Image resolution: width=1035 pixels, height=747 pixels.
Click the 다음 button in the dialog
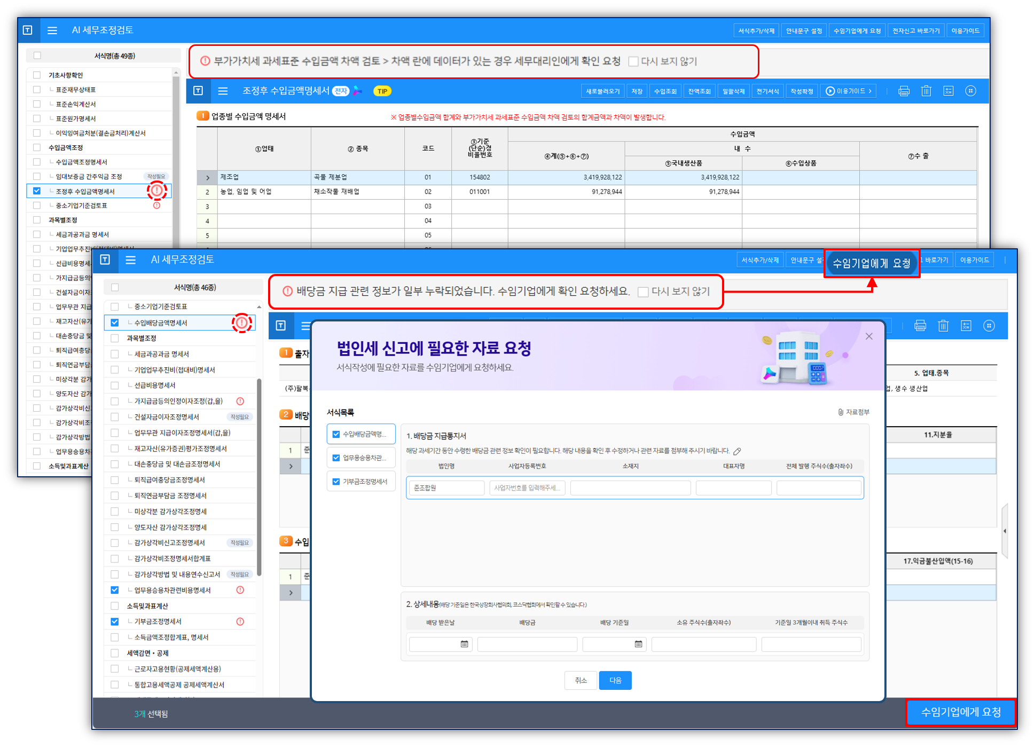click(x=615, y=680)
